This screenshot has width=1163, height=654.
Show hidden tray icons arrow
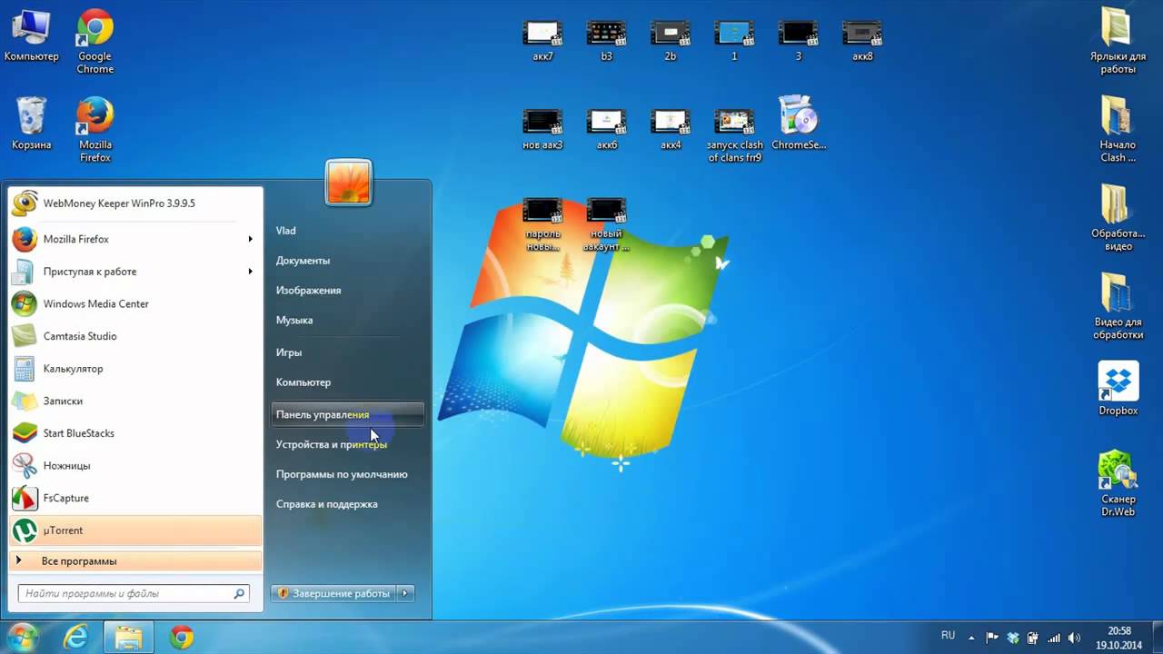pyautogui.click(x=971, y=638)
